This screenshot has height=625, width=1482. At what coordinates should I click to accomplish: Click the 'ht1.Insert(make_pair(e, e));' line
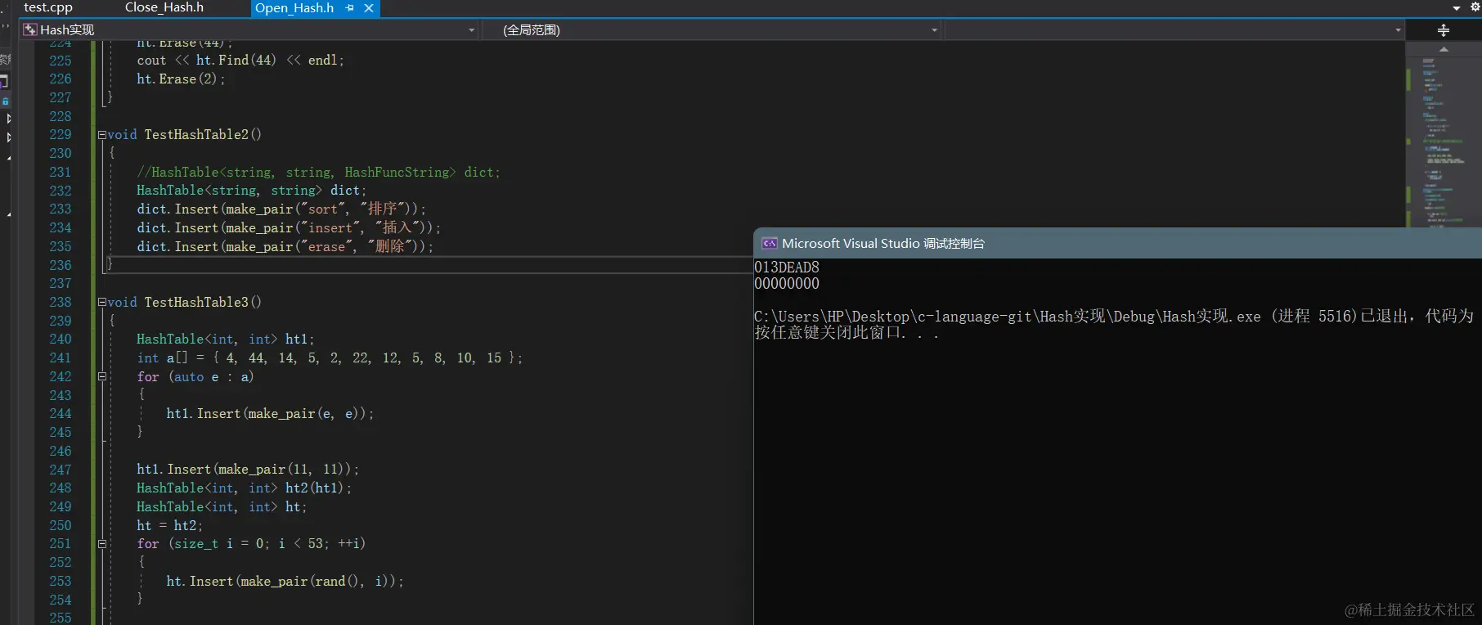coord(270,414)
